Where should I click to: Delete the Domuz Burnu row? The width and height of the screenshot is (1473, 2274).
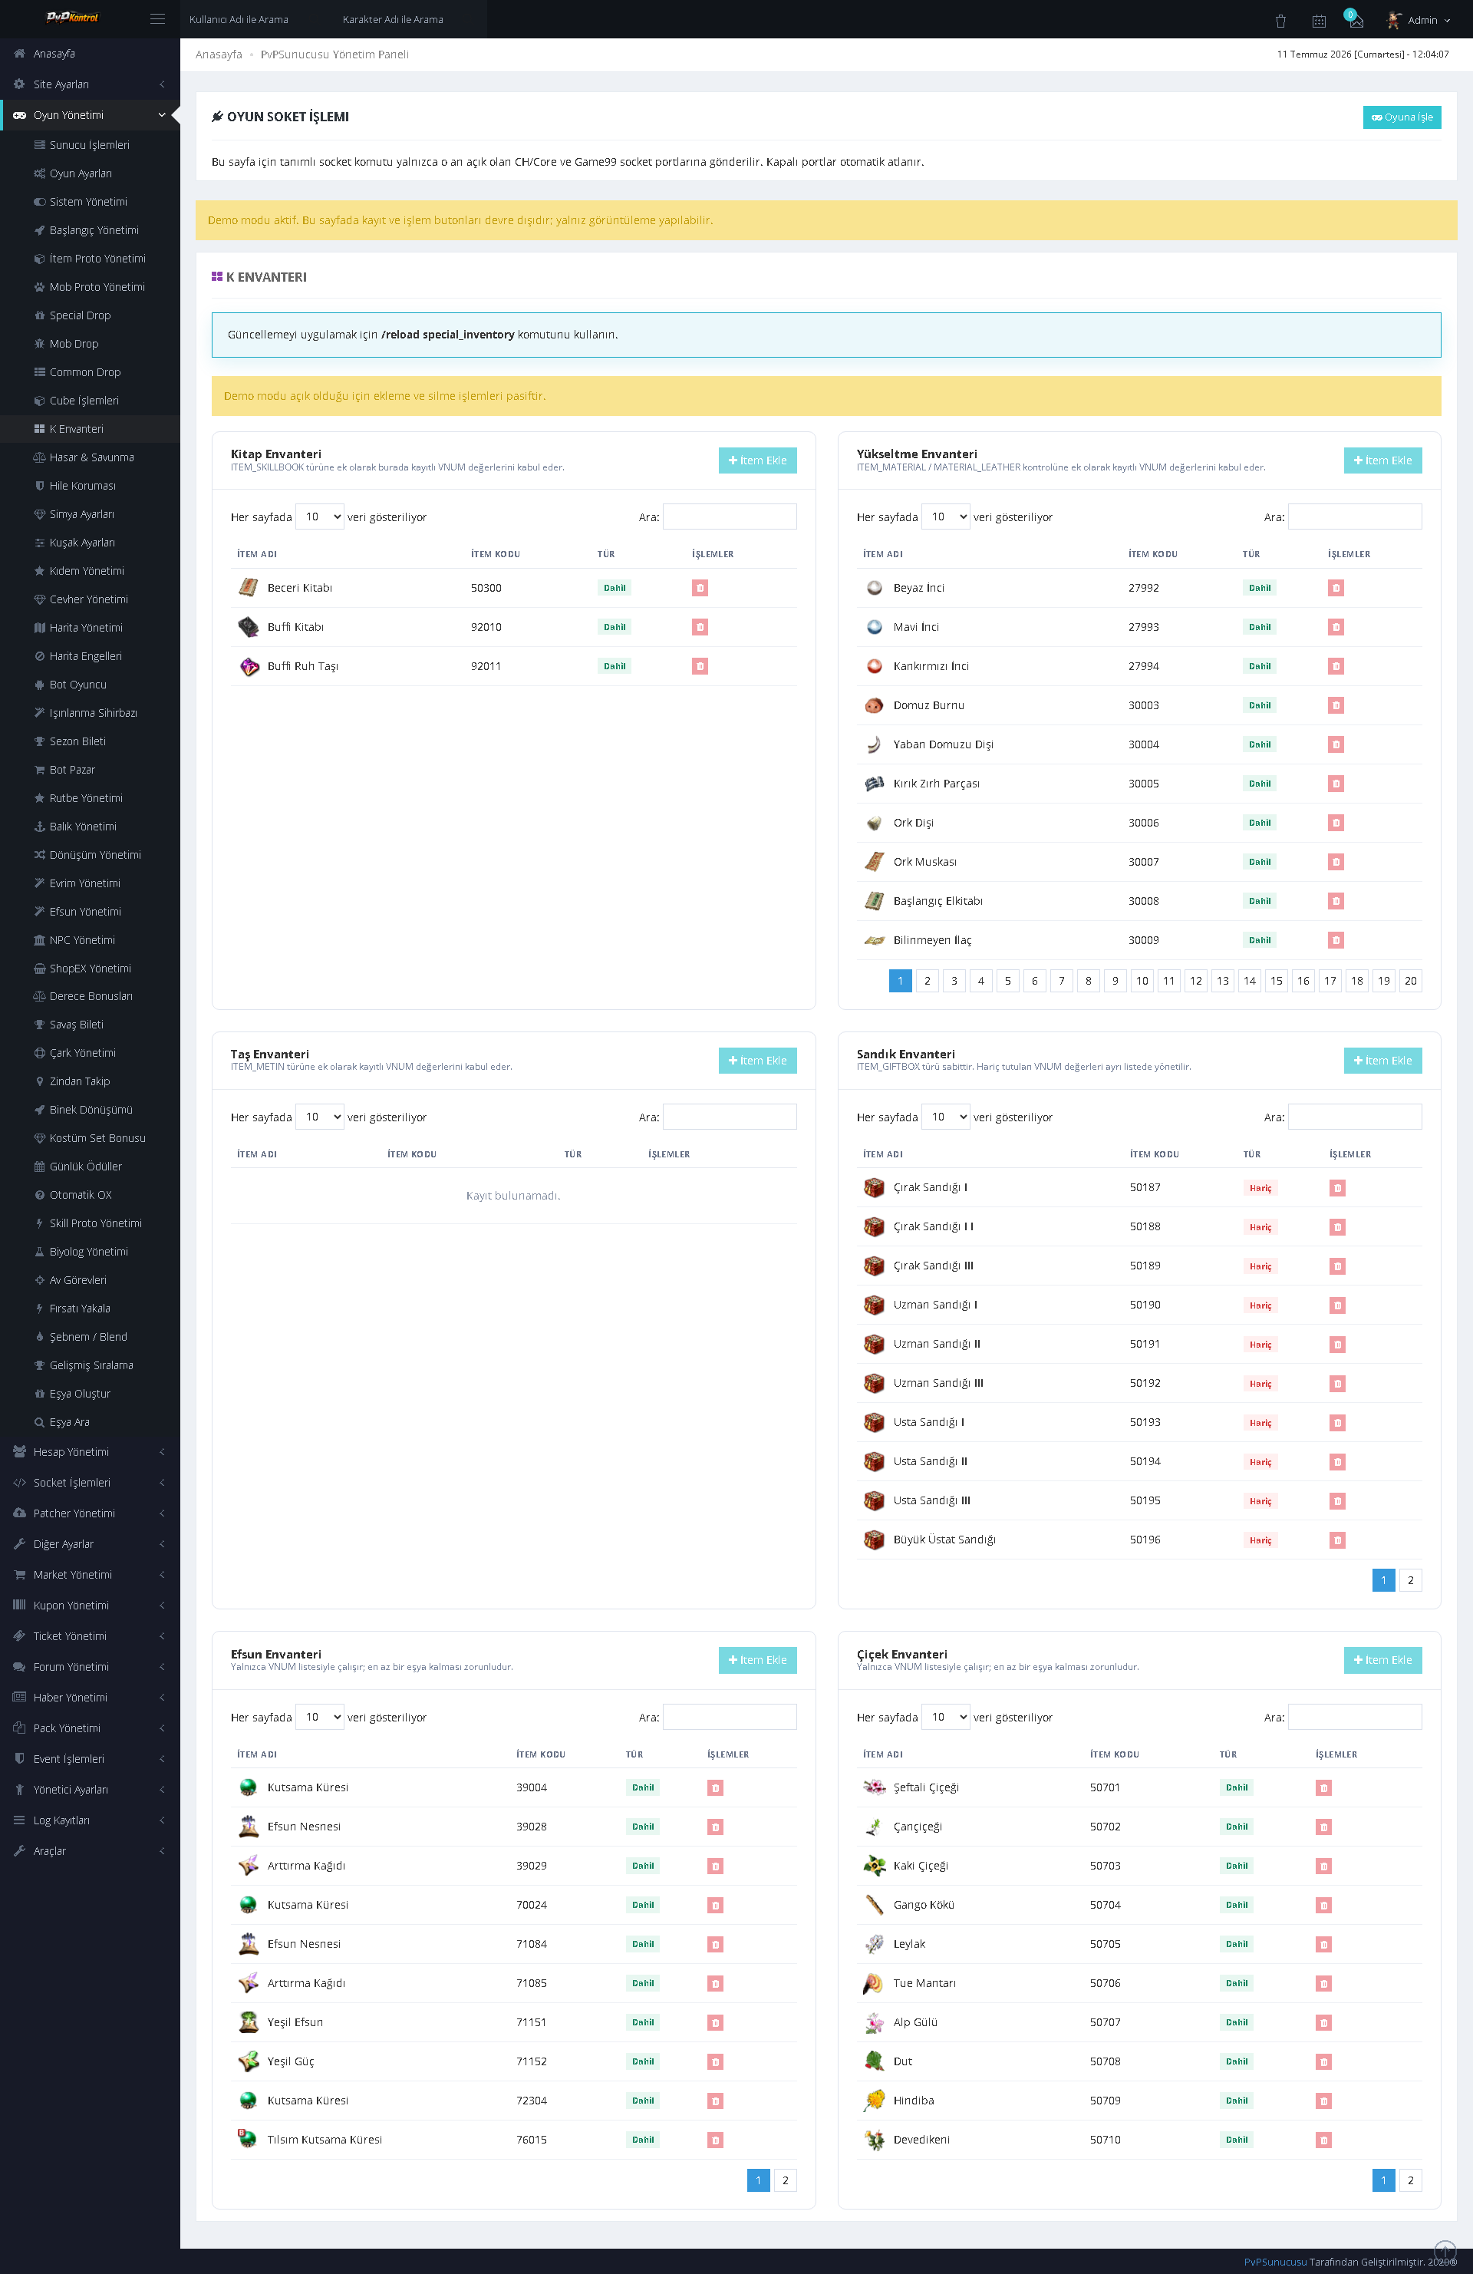coord(1336,705)
